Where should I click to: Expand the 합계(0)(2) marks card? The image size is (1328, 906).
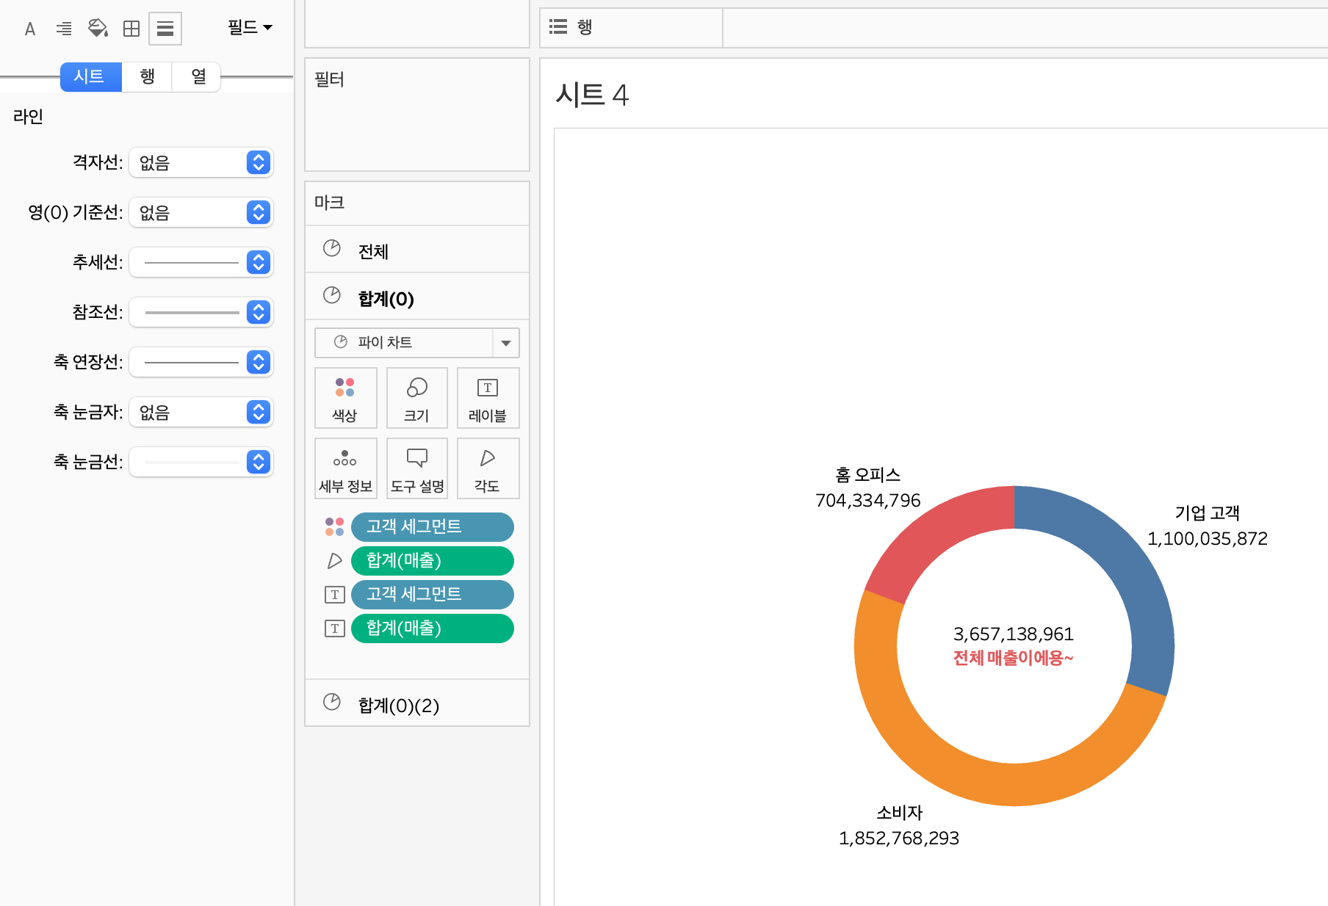pyautogui.click(x=417, y=703)
